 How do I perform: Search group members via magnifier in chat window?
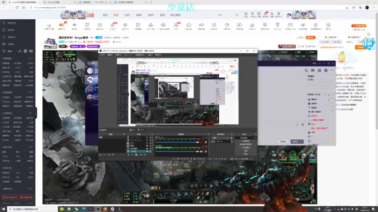pos(333,95)
